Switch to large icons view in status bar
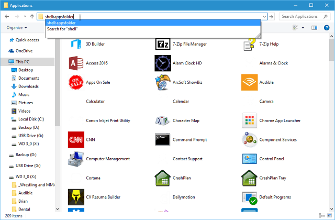 [329, 215]
